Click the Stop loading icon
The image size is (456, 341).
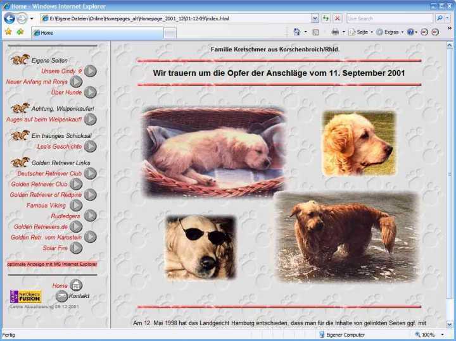pyautogui.click(x=337, y=18)
